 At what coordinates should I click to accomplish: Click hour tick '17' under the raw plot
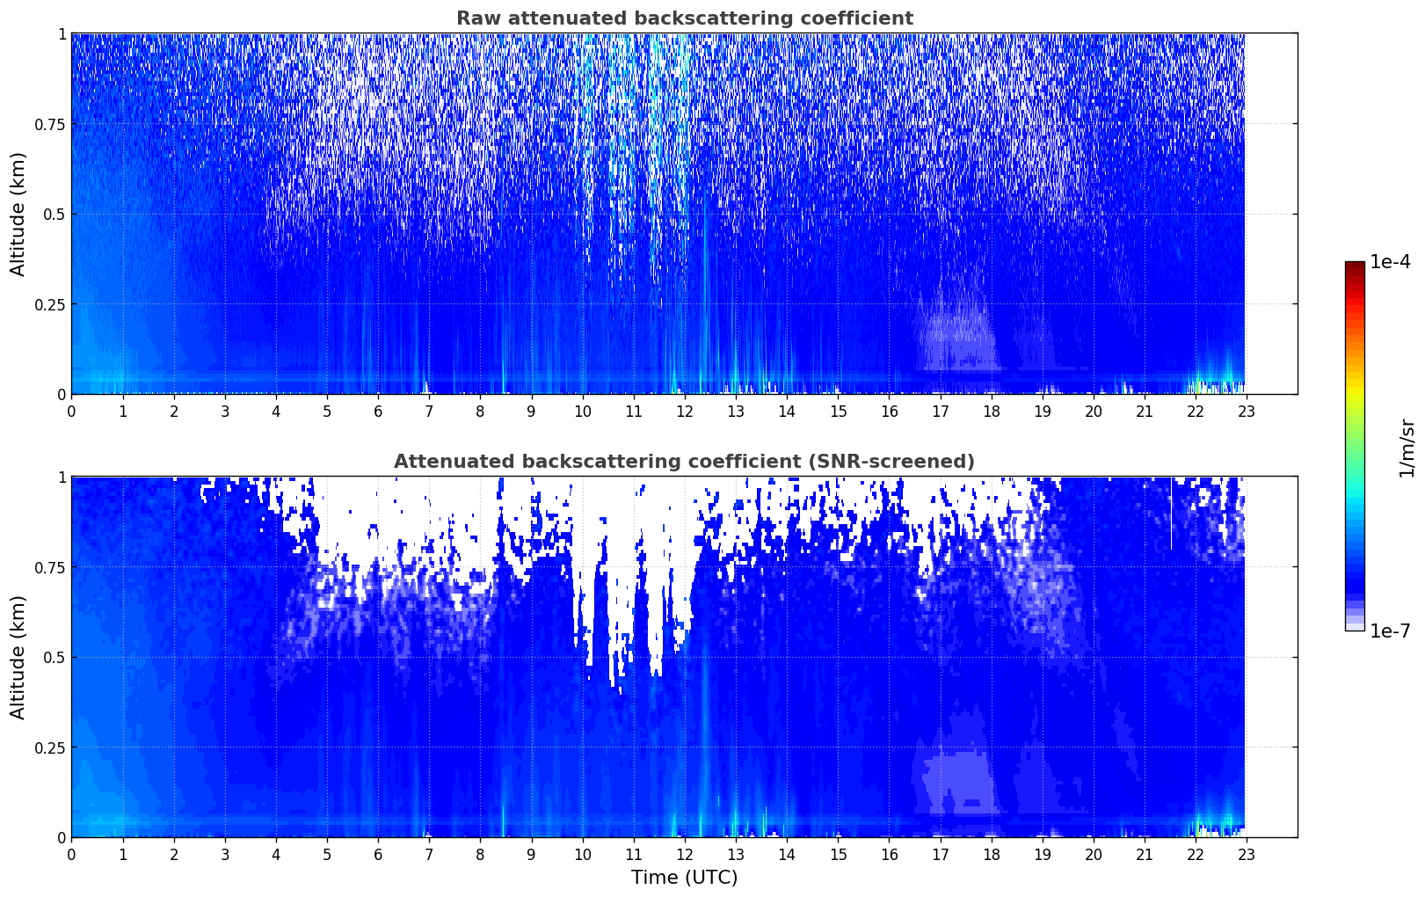tap(940, 411)
